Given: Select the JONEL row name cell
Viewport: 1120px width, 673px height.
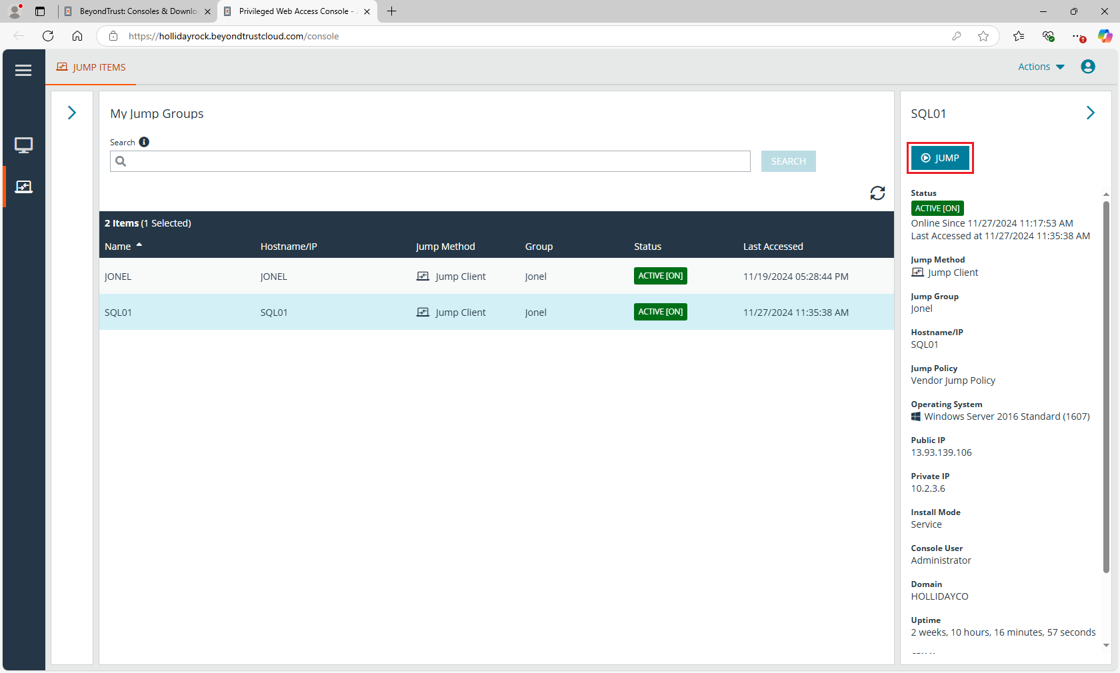Looking at the screenshot, I should point(118,277).
